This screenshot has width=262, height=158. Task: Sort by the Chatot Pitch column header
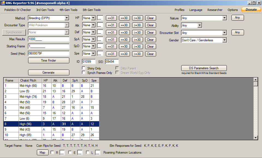point(30,81)
